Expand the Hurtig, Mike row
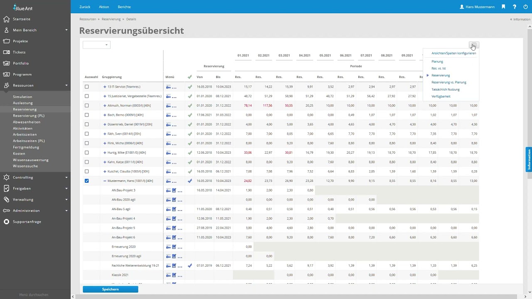Screen dimensions: 532x299 [105, 153]
